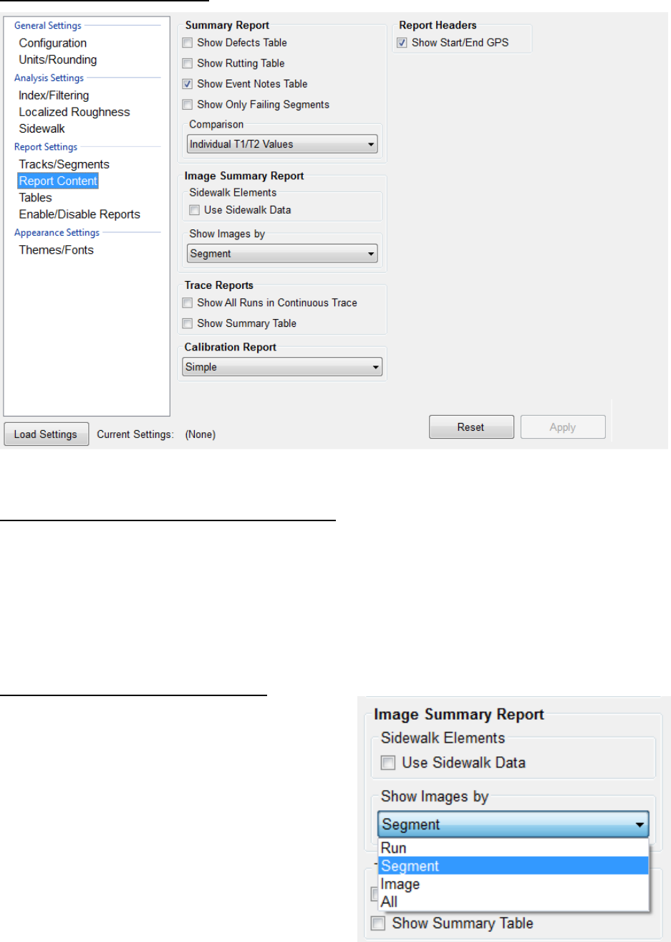This screenshot has width=671, height=942.
Task: Check Use Sidewalk Data in enlarged view
Action: (387, 763)
